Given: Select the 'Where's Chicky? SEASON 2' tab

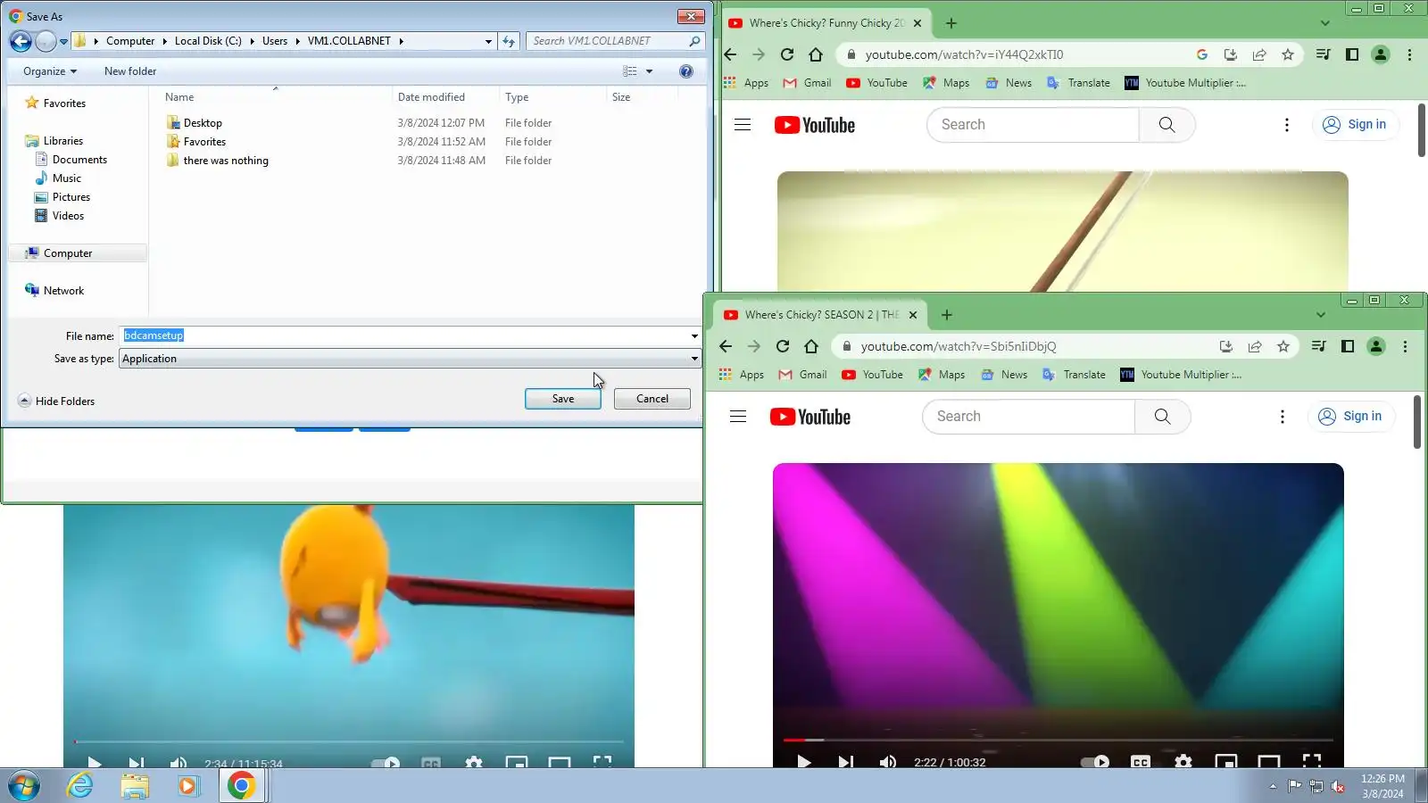Looking at the screenshot, I should point(821,315).
